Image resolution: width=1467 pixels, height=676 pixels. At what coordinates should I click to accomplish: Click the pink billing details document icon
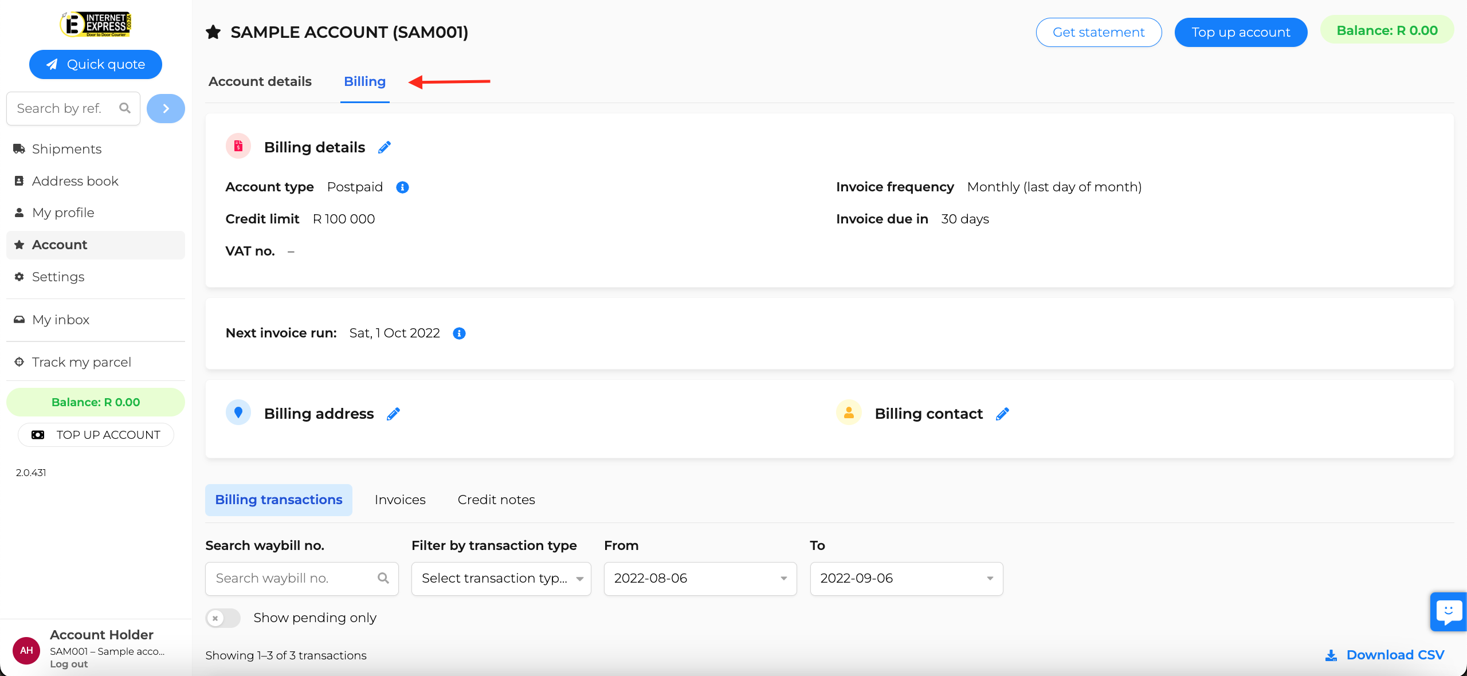click(x=238, y=146)
